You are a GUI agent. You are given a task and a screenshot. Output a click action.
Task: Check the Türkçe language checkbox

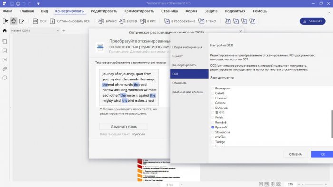(212, 142)
